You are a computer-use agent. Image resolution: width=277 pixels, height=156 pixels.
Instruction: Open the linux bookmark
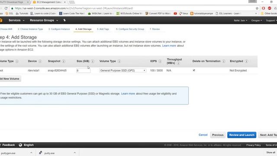pyautogui.click(x=184, y=13)
